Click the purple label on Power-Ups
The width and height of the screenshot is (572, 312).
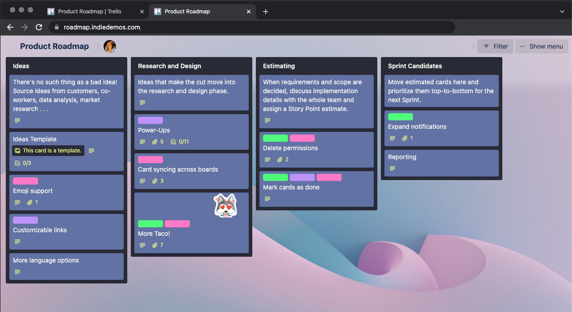(150, 120)
